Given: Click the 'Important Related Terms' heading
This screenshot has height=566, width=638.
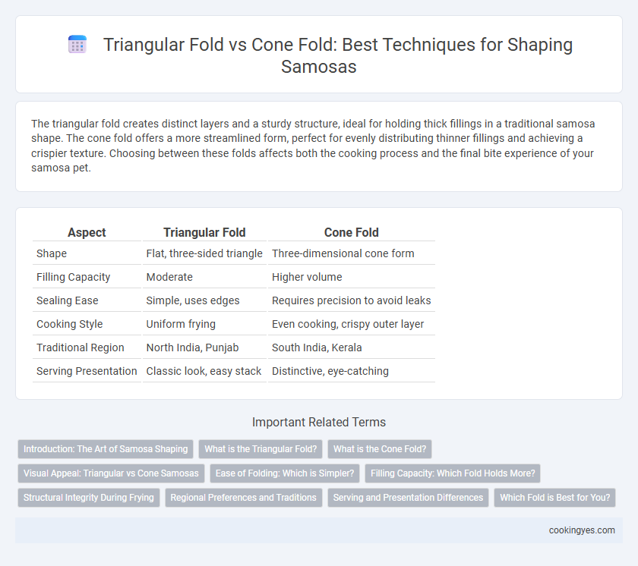Looking at the screenshot, I should (x=319, y=422).
